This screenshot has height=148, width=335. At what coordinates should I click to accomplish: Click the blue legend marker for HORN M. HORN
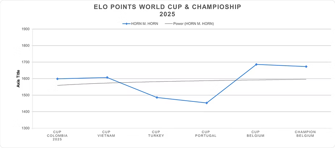[x=126, y=24]
